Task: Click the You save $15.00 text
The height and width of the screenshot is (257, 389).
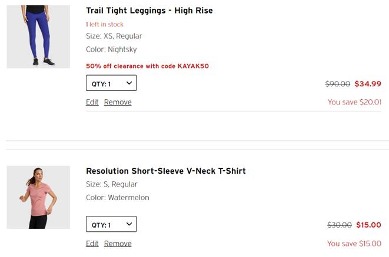Action: (x=354, y=244)
